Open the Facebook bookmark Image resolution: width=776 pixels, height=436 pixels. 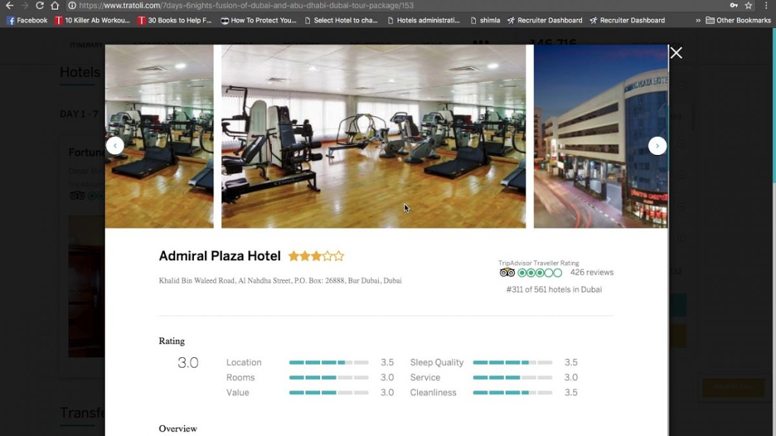pos(27,20)
